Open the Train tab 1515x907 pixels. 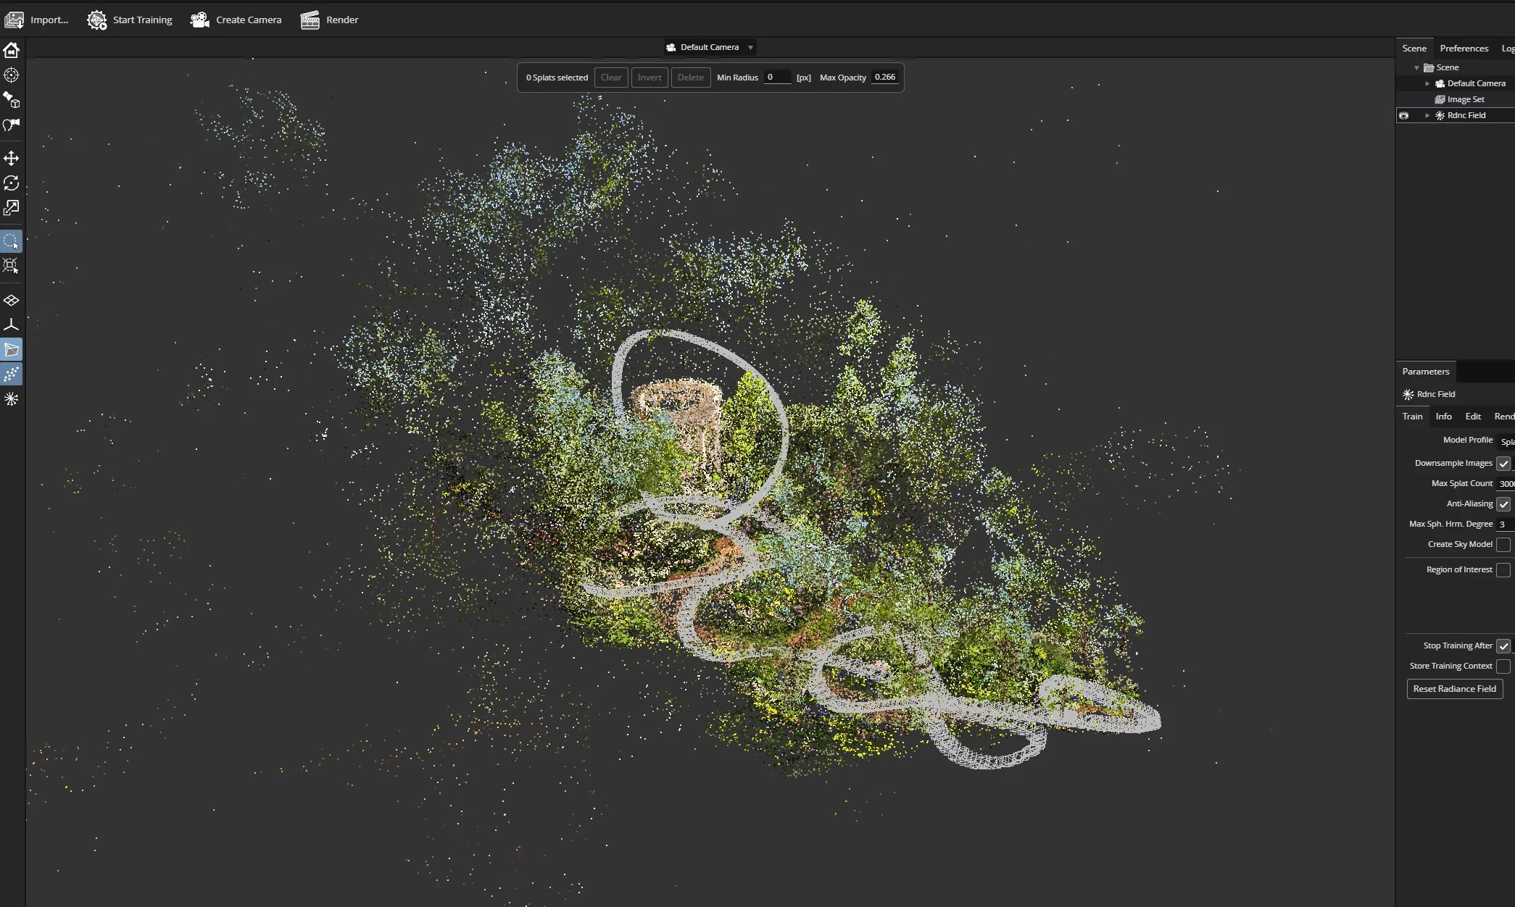click(x=1412, y=417)
